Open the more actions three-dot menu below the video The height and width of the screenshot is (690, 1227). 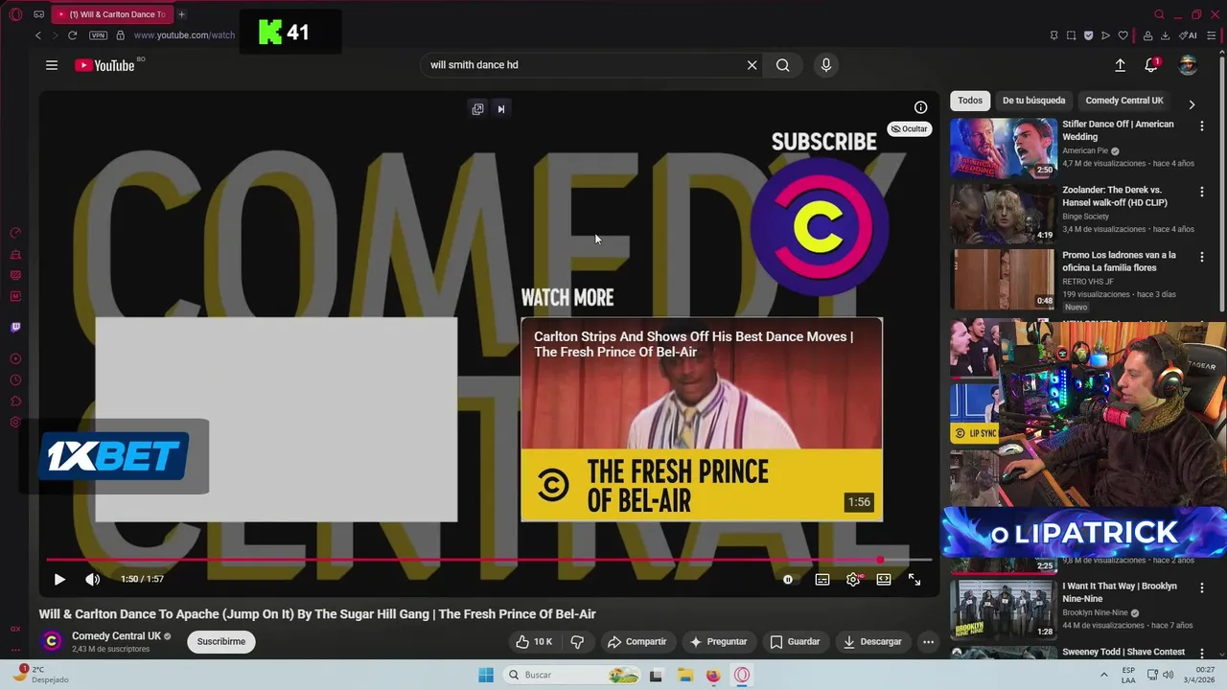928,641
